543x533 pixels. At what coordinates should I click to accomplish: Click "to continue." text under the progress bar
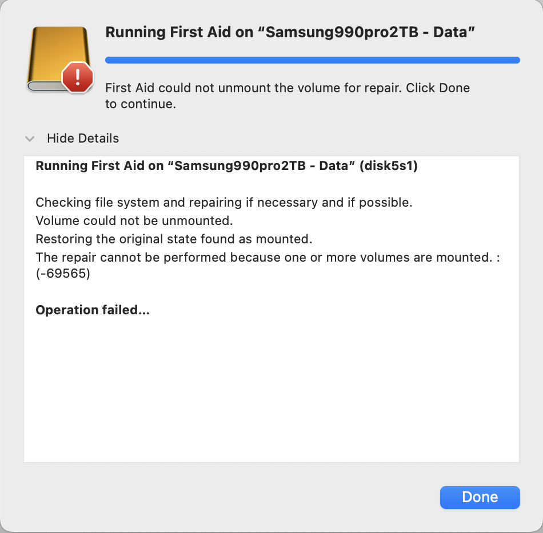pos(140,104)
